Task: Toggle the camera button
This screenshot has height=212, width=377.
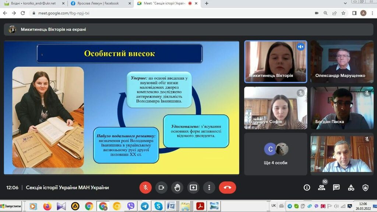Action: (161, 187)
